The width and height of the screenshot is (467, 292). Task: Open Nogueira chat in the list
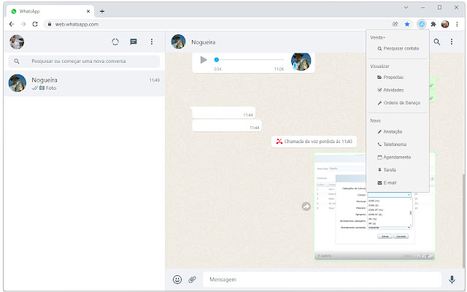tap(85, 83)
